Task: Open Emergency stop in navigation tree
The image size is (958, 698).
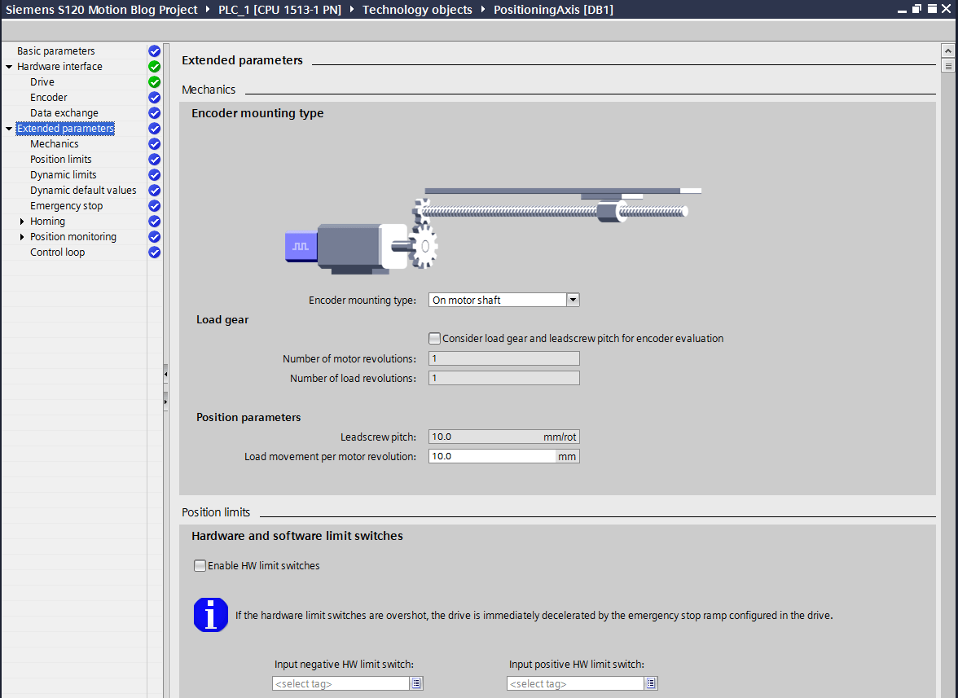Action: click(x=67, y=206)
